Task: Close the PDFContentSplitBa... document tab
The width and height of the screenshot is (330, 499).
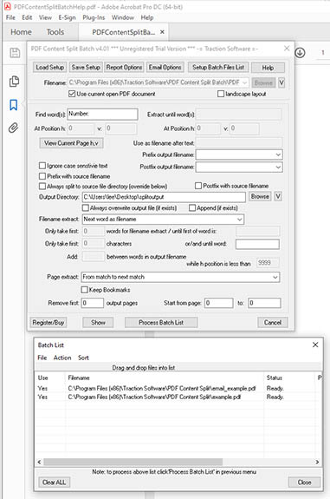Action: click(x=162, y=32)
